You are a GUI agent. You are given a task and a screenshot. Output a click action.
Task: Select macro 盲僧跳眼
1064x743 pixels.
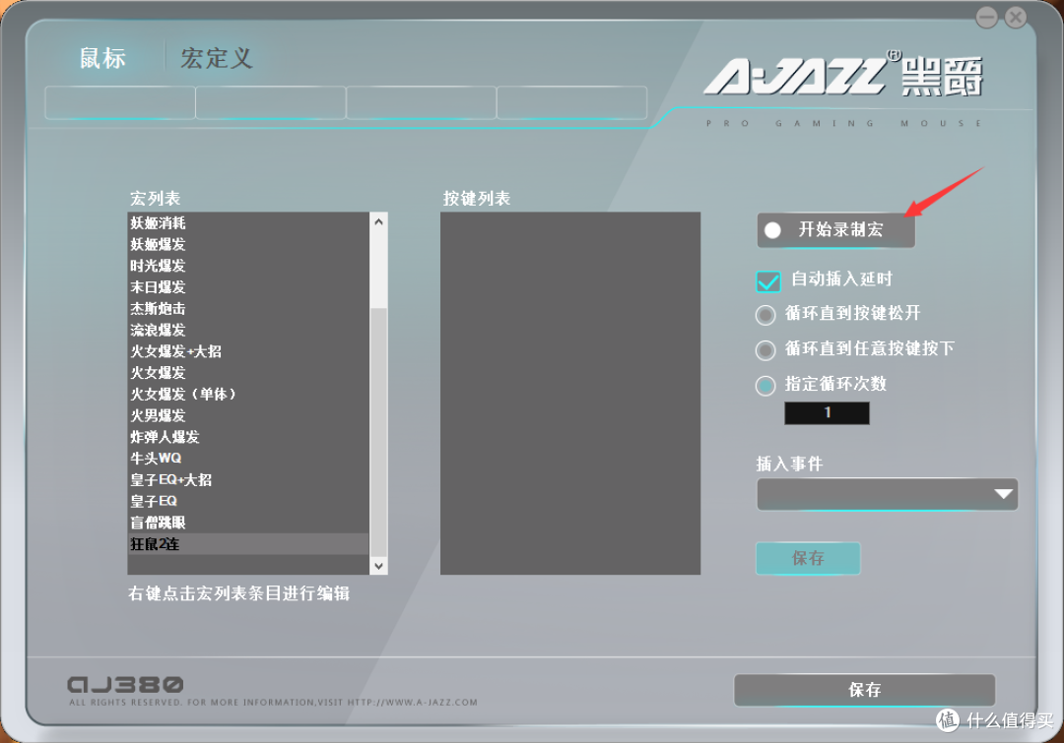point(248,523)
